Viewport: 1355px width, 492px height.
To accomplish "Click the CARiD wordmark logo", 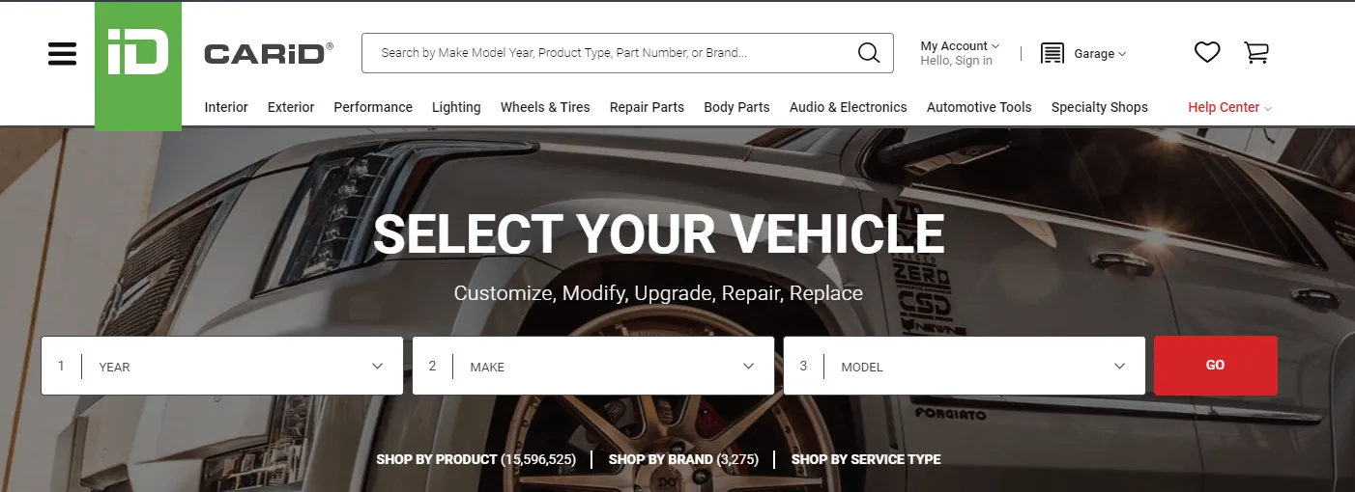I will pyautogui.click(x=269, y=53).
